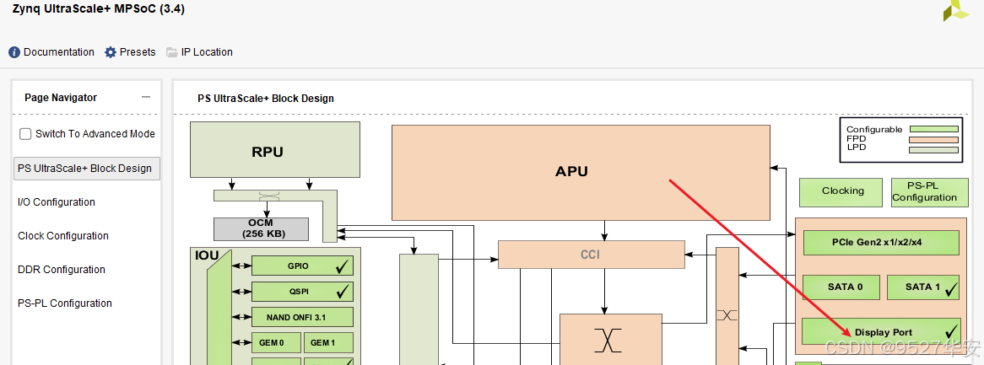This screenshot has width=984, height=365.
Task: Select the SATA 1 block
Action: 922,287
